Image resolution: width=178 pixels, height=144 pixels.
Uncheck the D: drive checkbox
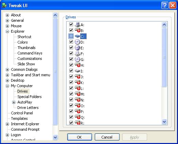71,42
